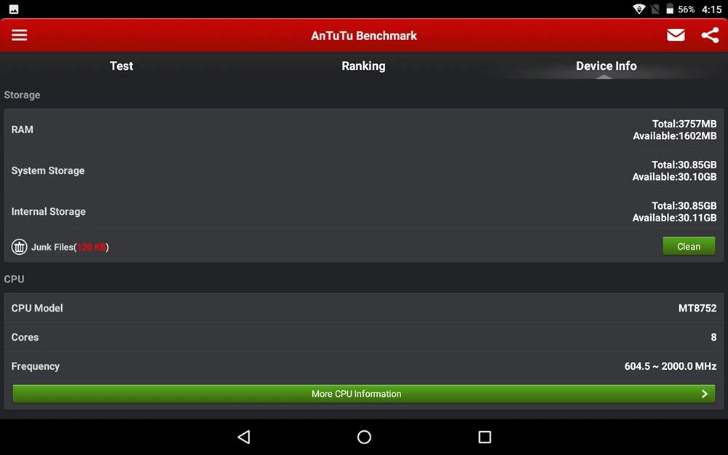This screenshot has width=728, height=455.
Task: Tap the envelope mail icon
Action: [676, 35]
